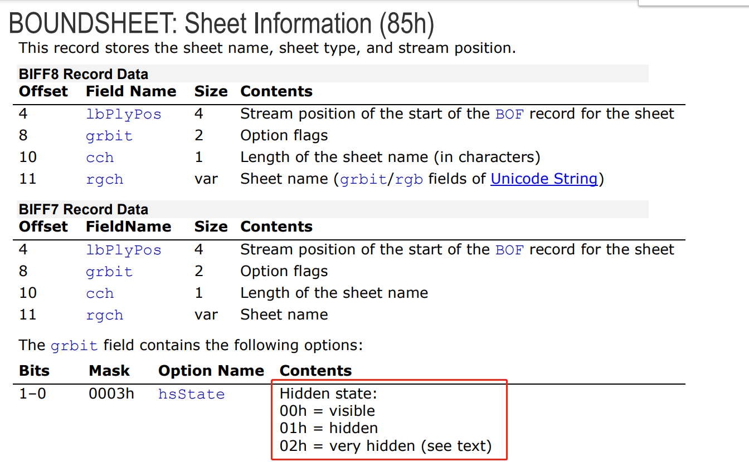Click the BIFF7 Record Data section header
Screen dimensions: 749x462
(x=84, y=210)
